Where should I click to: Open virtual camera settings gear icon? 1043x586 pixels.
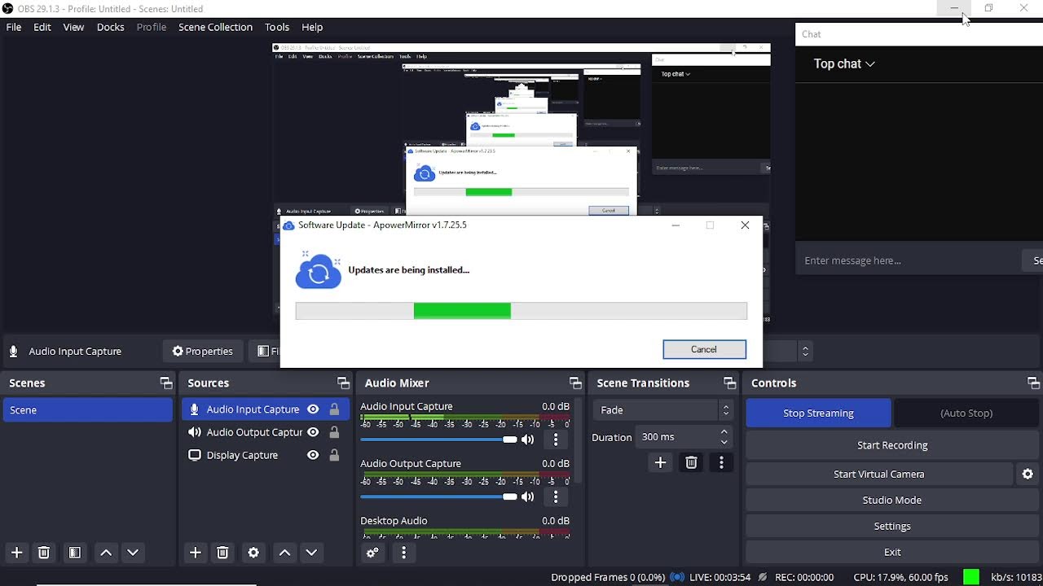(1028, 474)
